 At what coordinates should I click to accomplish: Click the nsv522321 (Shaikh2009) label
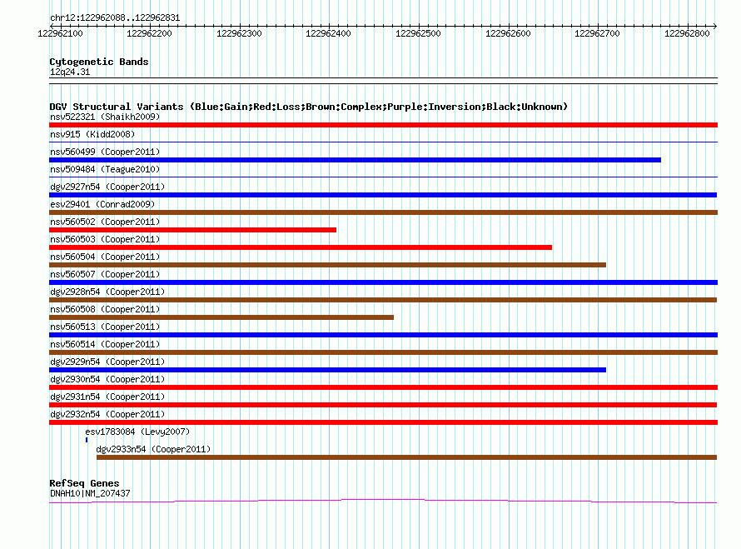(105, 117)
